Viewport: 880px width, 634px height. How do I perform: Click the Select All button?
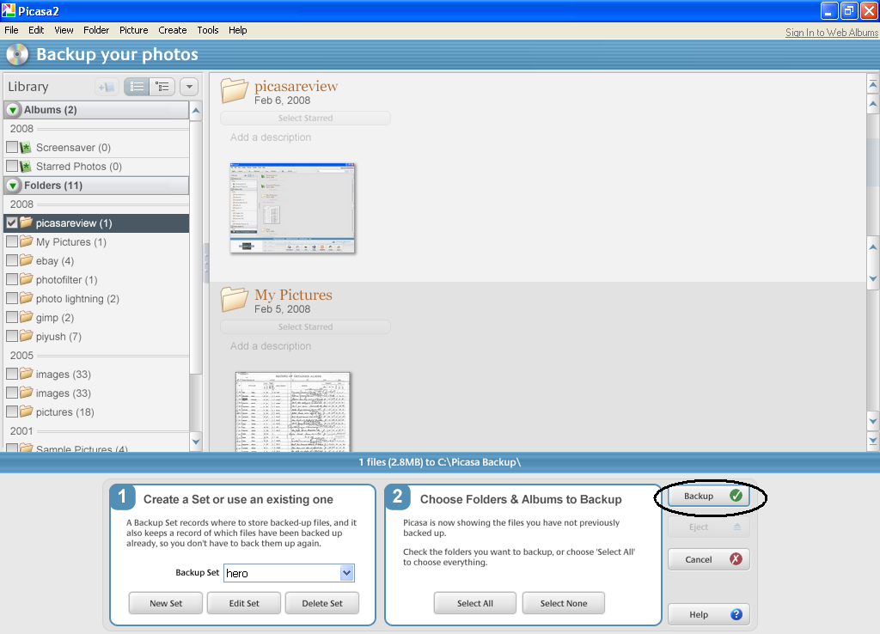(474, 603)
